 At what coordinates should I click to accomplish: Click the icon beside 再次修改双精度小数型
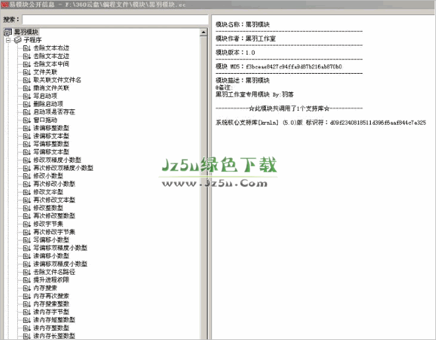pyautogui.click(x=27, y=168)
